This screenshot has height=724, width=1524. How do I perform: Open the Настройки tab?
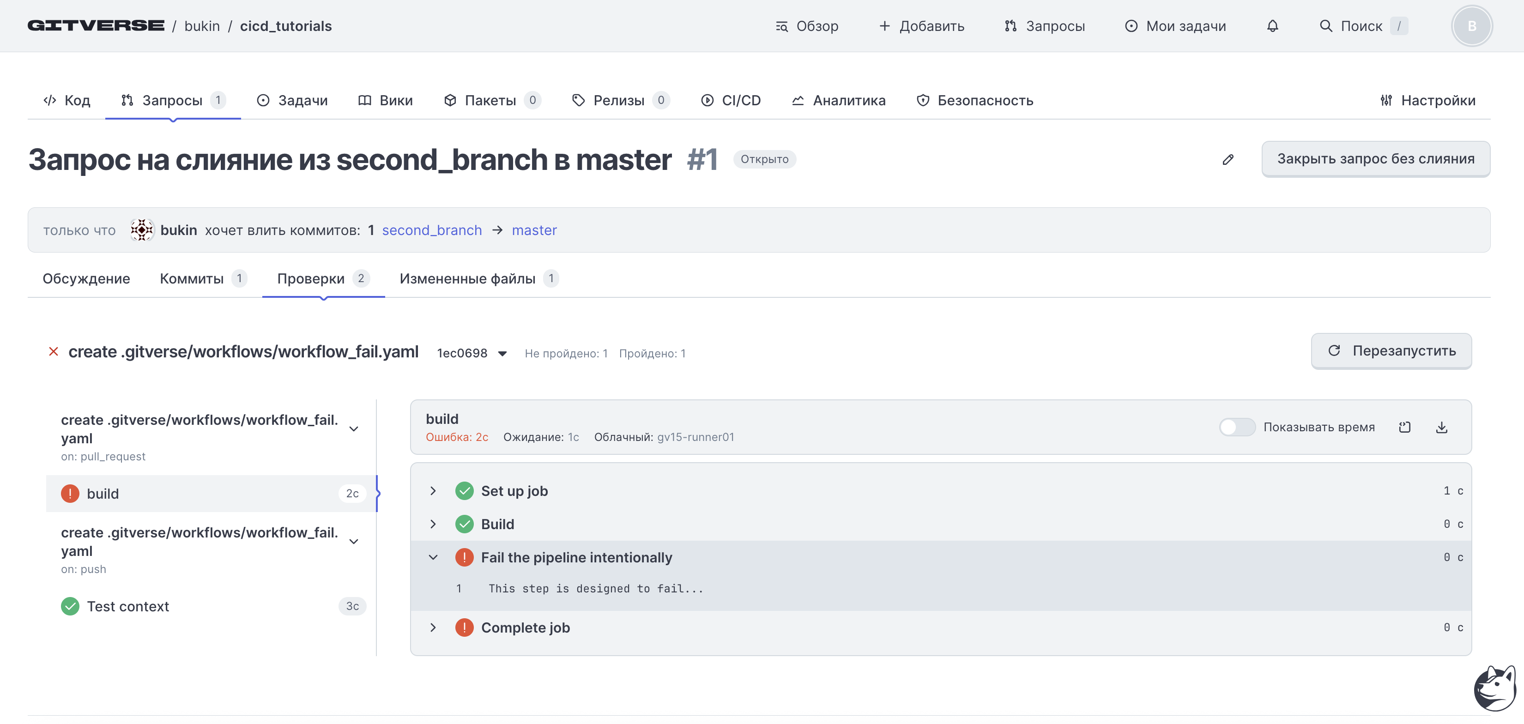pos(1427,101)
